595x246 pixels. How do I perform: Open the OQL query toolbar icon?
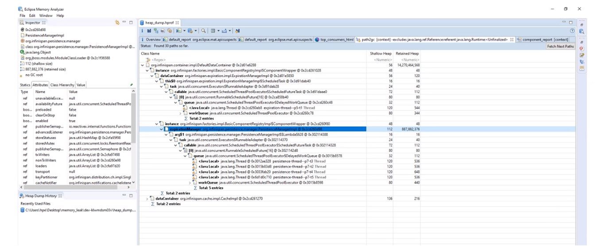163,31
